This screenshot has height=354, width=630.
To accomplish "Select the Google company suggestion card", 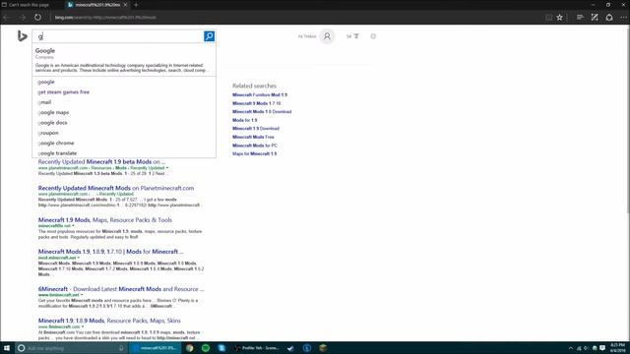I will click(124, 60).
